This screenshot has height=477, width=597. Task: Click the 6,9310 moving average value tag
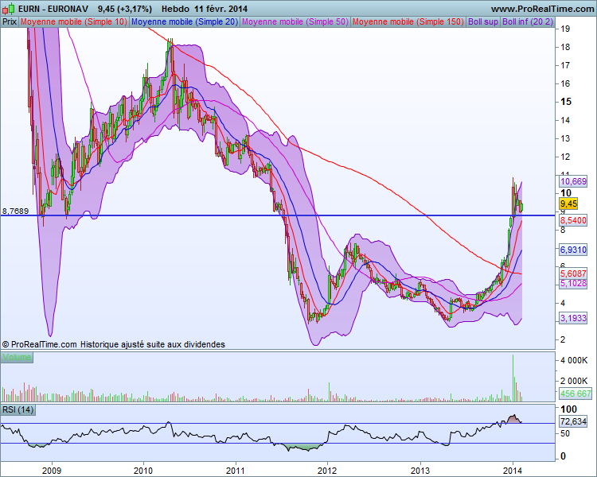(573, 250)
